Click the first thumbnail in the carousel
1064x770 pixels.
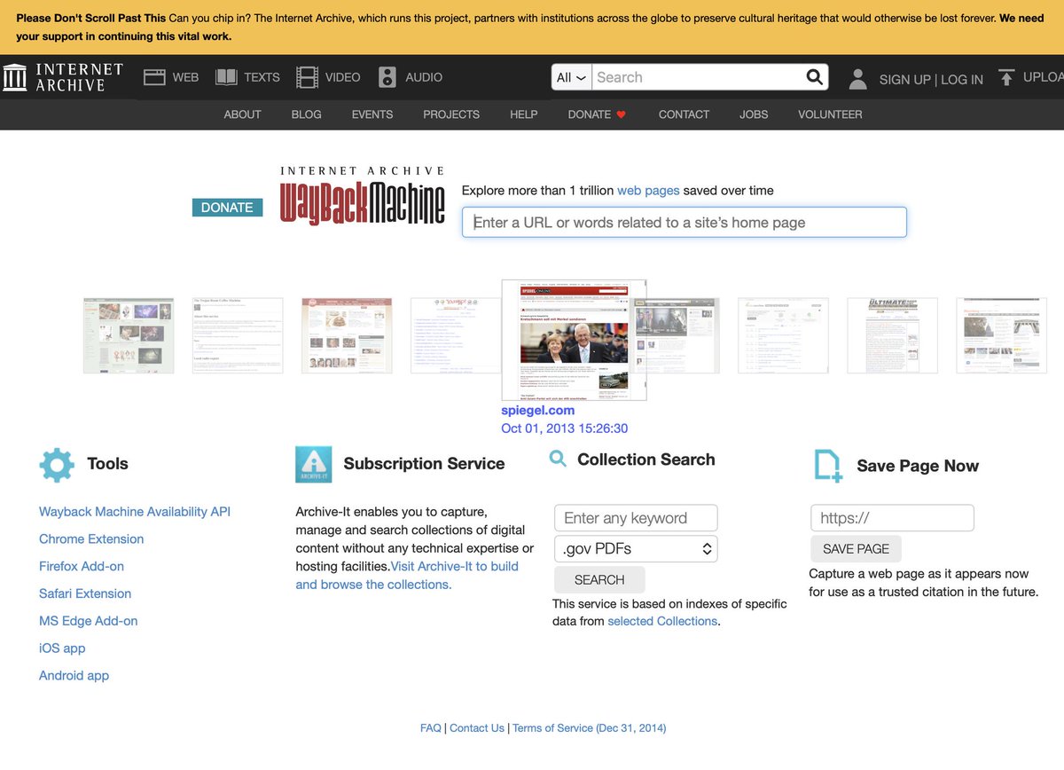coord(129,335)
